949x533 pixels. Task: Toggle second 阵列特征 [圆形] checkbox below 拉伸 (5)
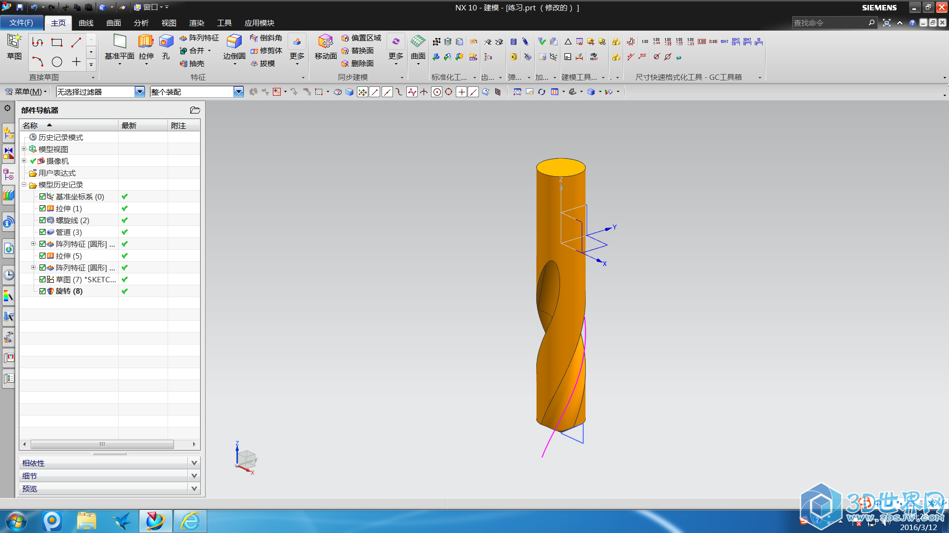click(x=43, y=267)
